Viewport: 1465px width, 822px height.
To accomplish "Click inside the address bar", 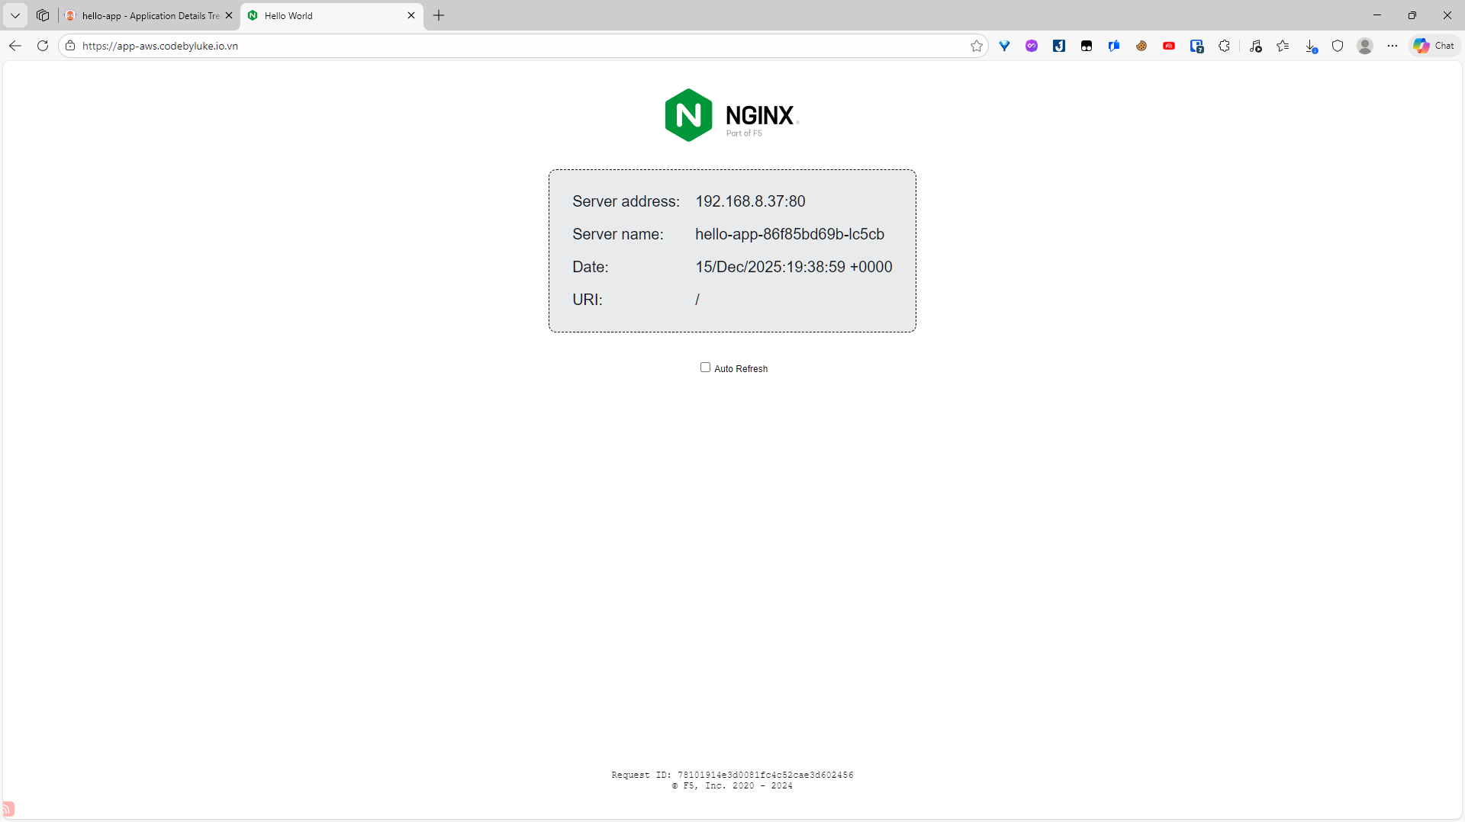I will (458, 46).
